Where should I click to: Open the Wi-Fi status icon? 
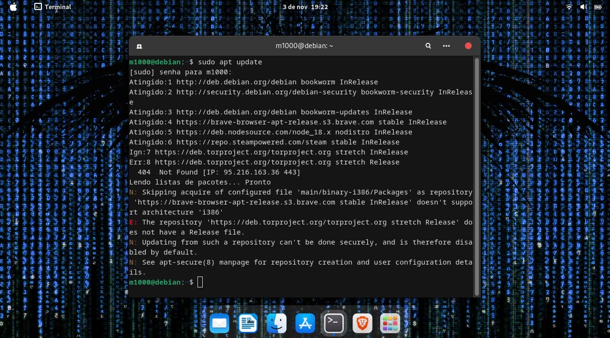[569, 7]
